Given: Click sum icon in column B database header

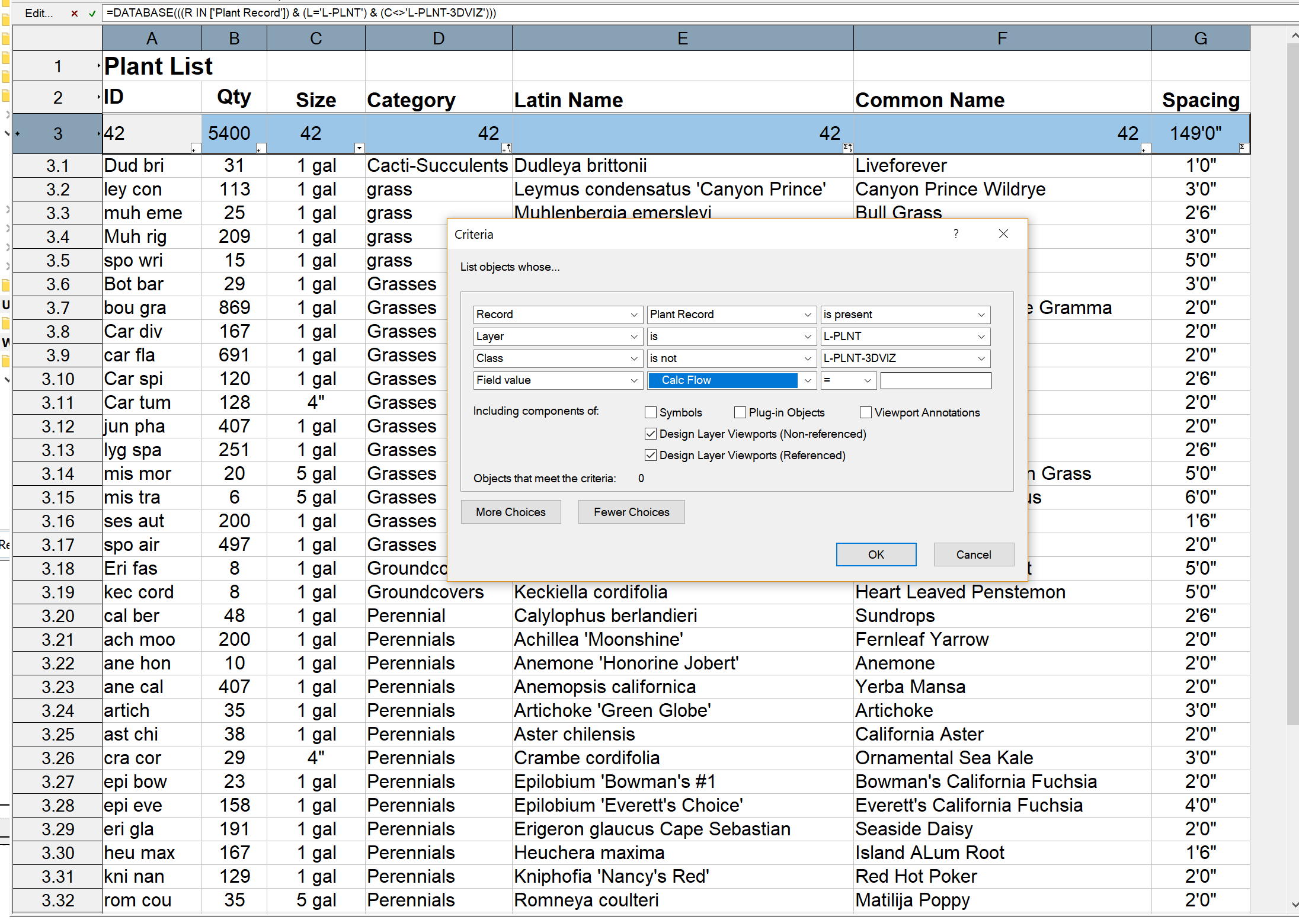Looking at the screenshot, I should (260, 148).
